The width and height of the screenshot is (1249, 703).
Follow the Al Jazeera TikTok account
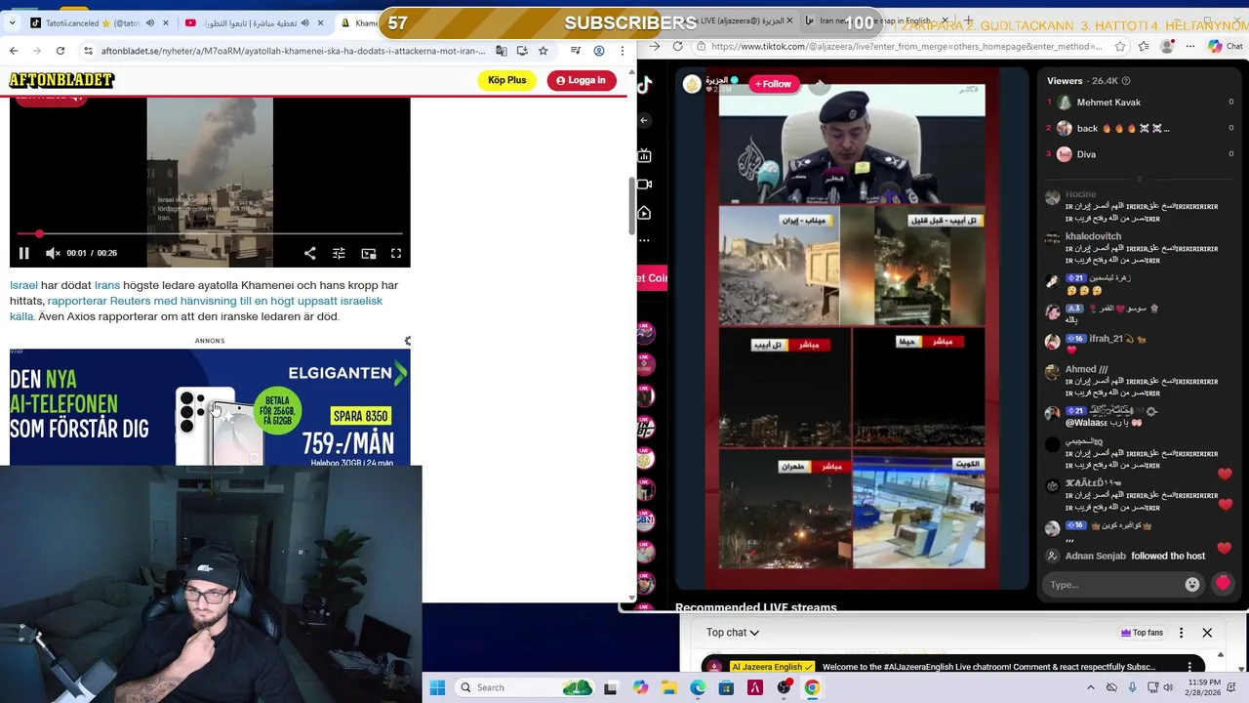[x=773, y=84]
